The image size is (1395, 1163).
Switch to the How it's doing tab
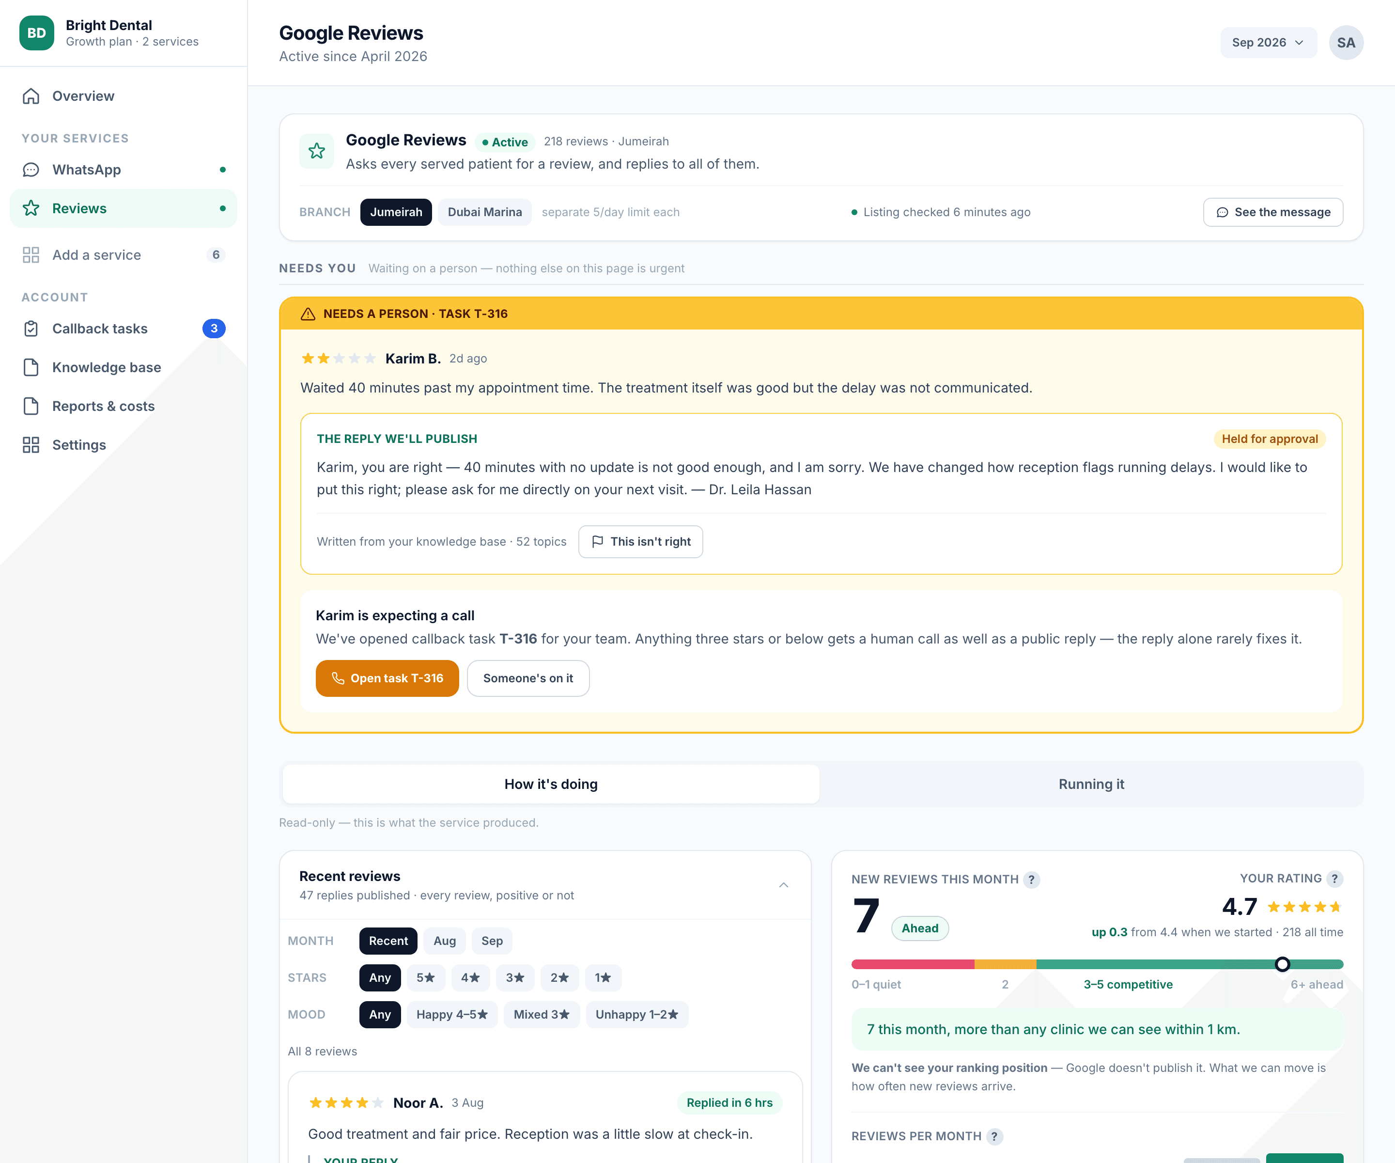click(x=551, y=785)
